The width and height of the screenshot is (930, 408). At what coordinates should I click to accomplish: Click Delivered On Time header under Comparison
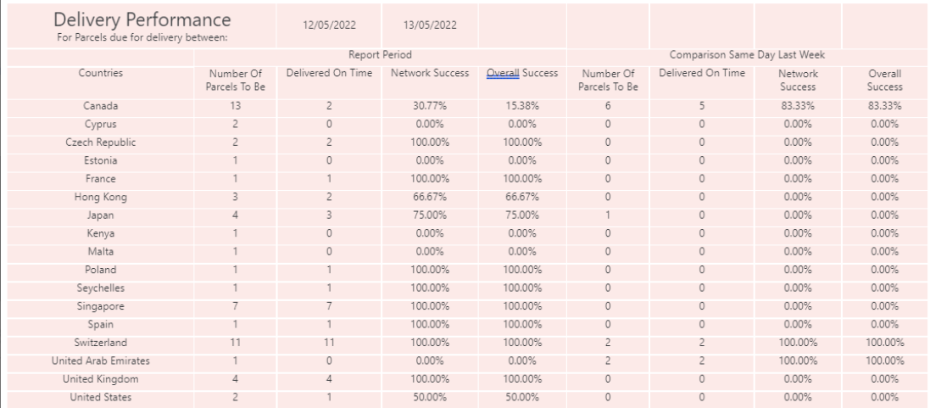coord(702,73)
